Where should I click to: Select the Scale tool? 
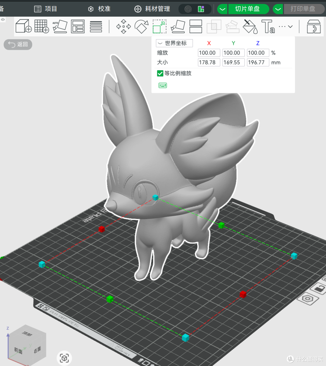click(159, 27)
